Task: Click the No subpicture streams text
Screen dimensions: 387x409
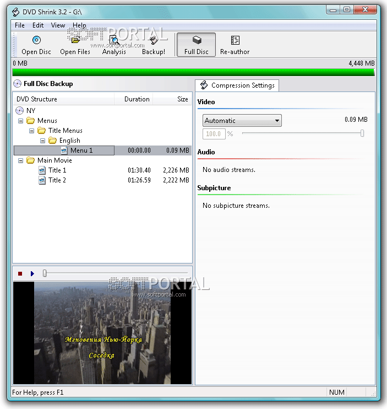Action: 236,206
